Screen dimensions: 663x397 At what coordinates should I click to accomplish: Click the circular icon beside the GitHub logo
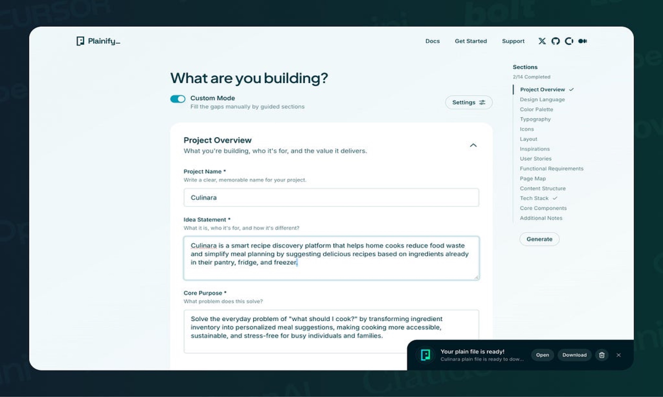tap(569, 41)
